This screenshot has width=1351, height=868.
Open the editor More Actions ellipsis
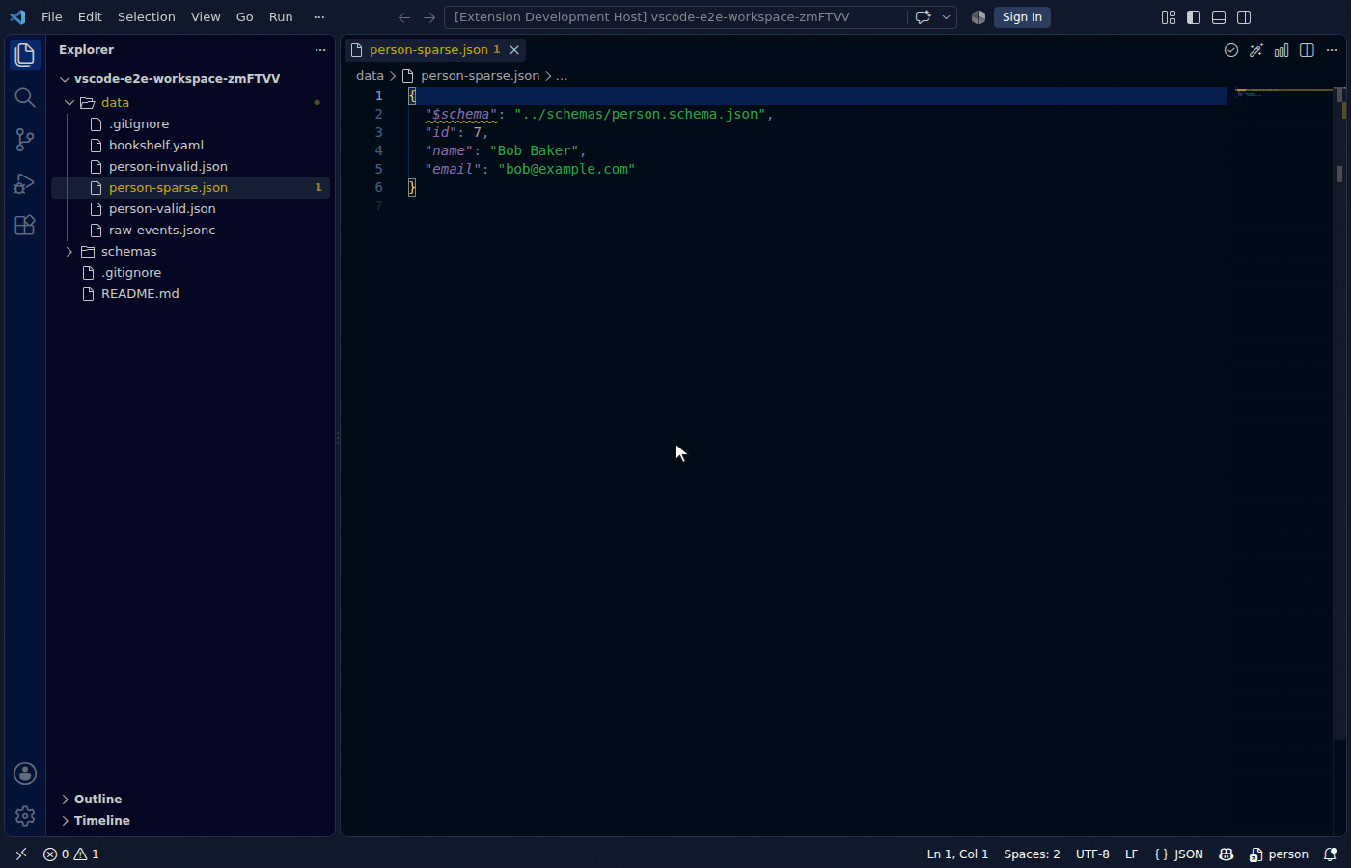[x=1332, y=50]
